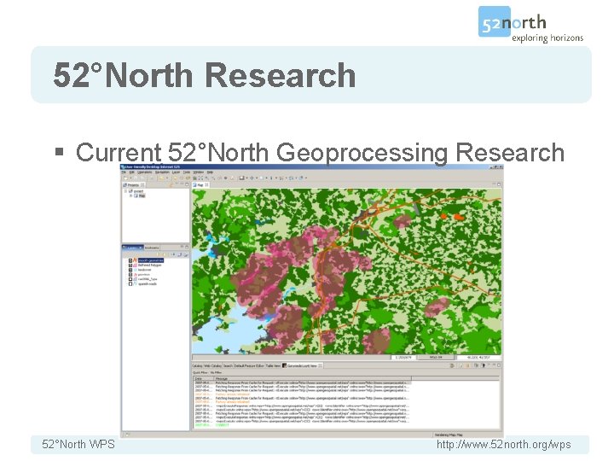This screenshot has height=461, width=614.
Task: Click the application icon in title bar
Action: 122,167
